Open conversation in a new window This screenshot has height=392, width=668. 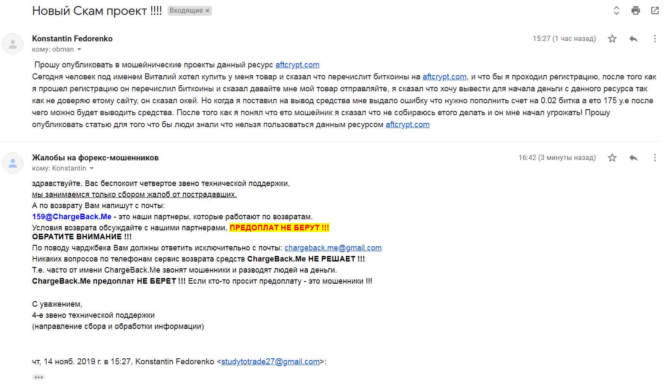(x=654, y=11)
